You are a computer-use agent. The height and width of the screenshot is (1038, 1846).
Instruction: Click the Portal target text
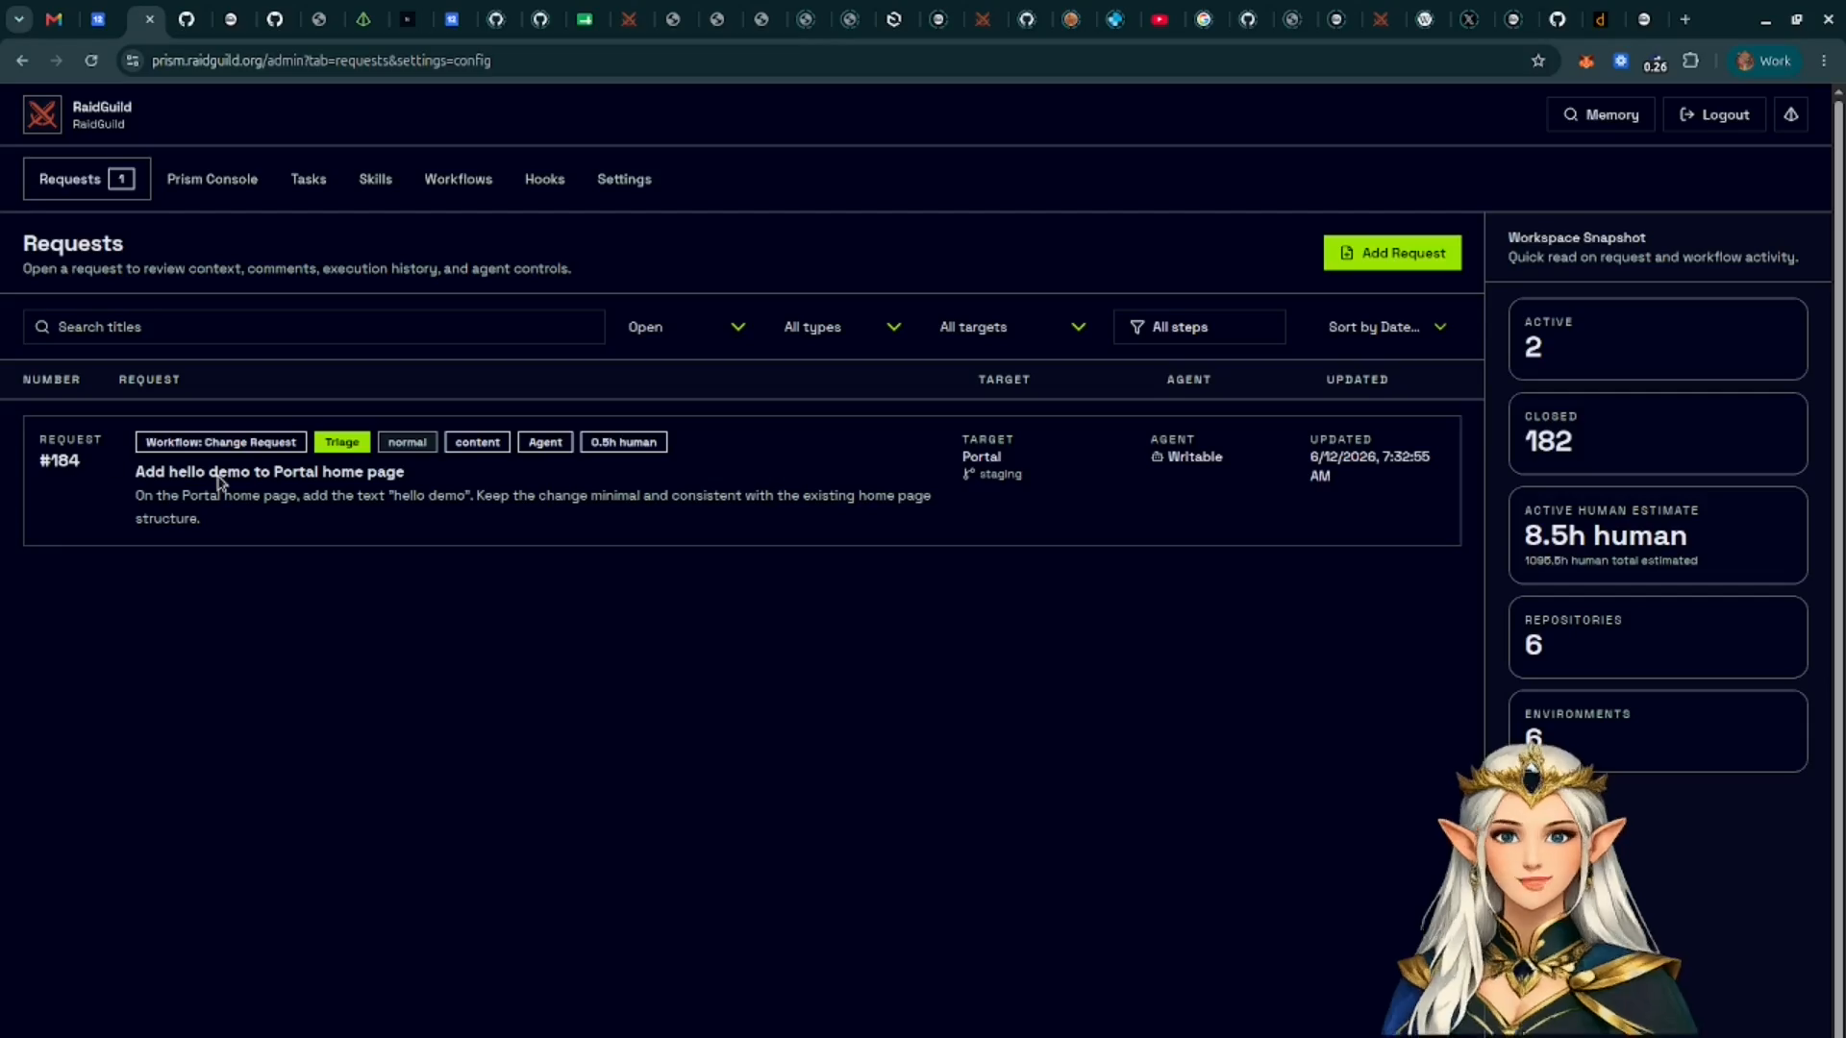pyautogui.click(x=982, y=457)
